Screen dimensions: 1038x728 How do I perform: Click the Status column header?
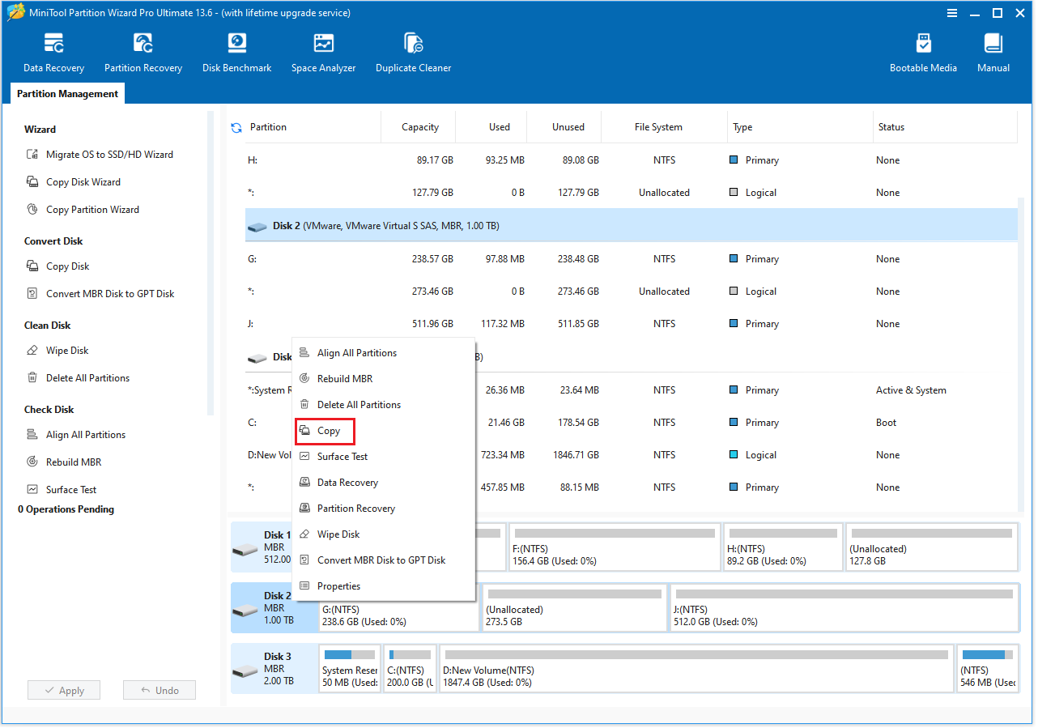point(944,127)
